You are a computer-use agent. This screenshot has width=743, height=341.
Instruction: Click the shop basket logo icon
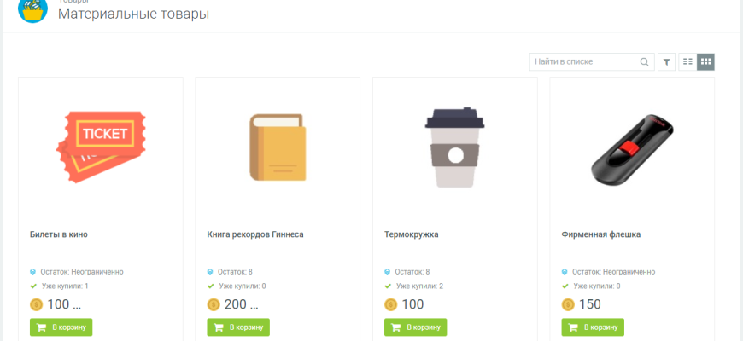click(x=32, y=10)
